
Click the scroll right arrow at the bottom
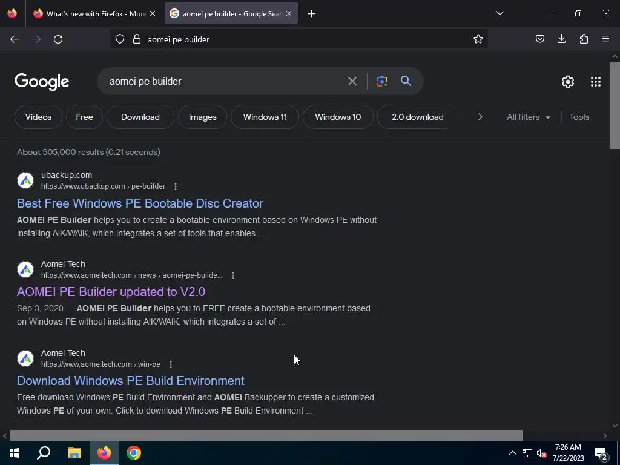coord(605,435)
